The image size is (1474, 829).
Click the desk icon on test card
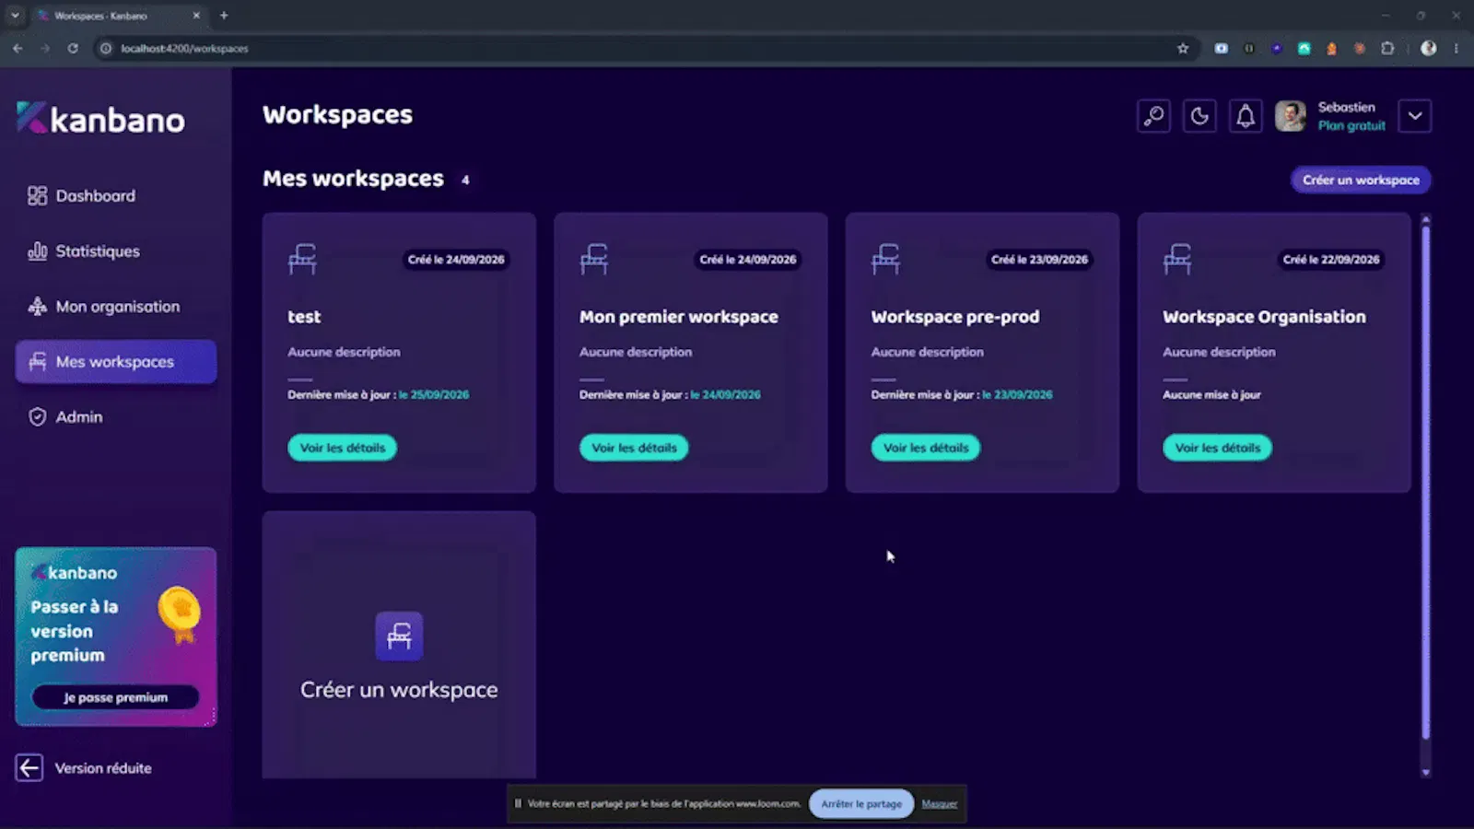tap(302, 259)
